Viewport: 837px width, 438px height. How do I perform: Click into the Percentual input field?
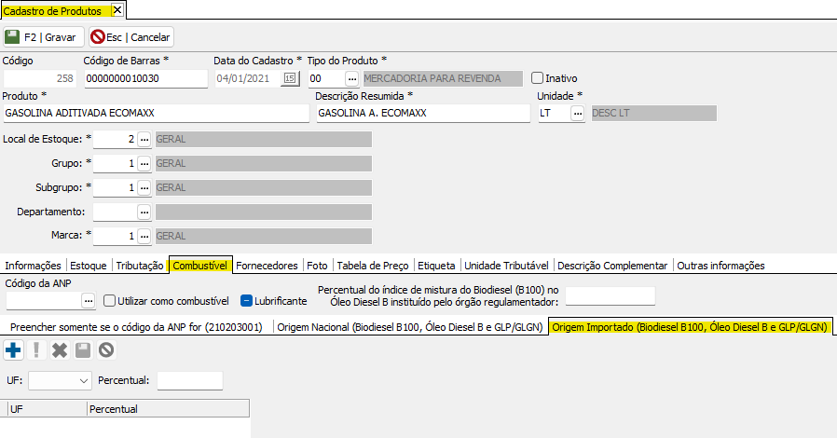[190, 380]
